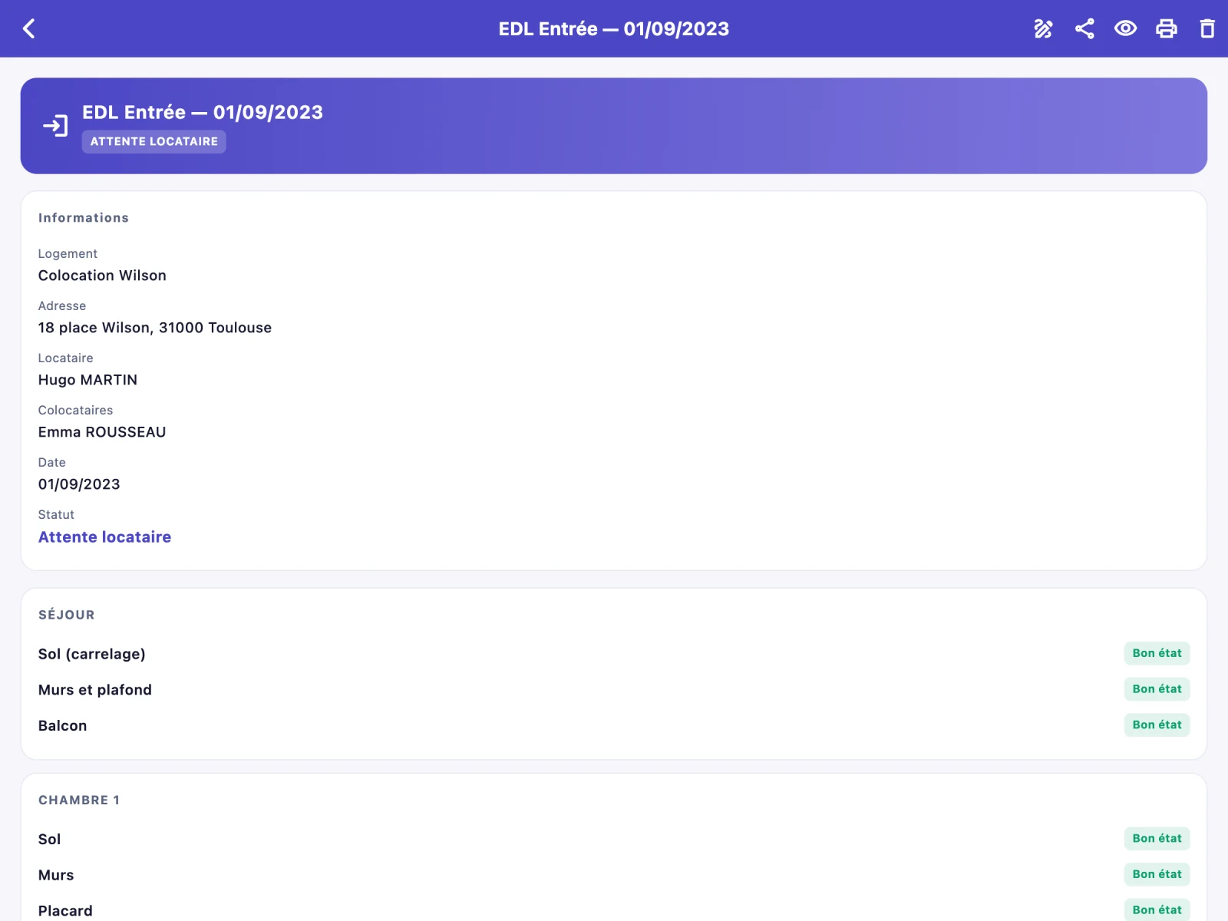Screen dimensions: 1228x921
Task: Print the EDL document
Action: click(1167, 29)
